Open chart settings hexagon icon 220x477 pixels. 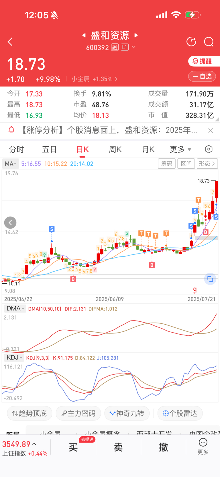point(209,149)
